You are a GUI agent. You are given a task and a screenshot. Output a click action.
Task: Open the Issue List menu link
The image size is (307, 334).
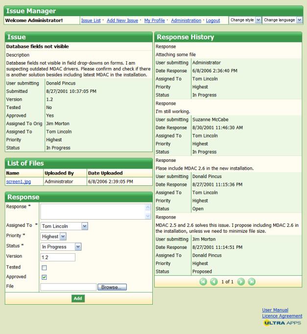pyautogui.click(x=91, y=20)
